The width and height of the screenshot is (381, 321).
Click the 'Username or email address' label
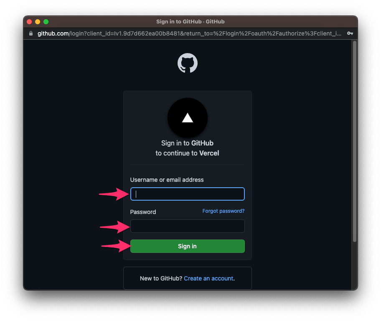pyautogui.click(x=167, y=180)
